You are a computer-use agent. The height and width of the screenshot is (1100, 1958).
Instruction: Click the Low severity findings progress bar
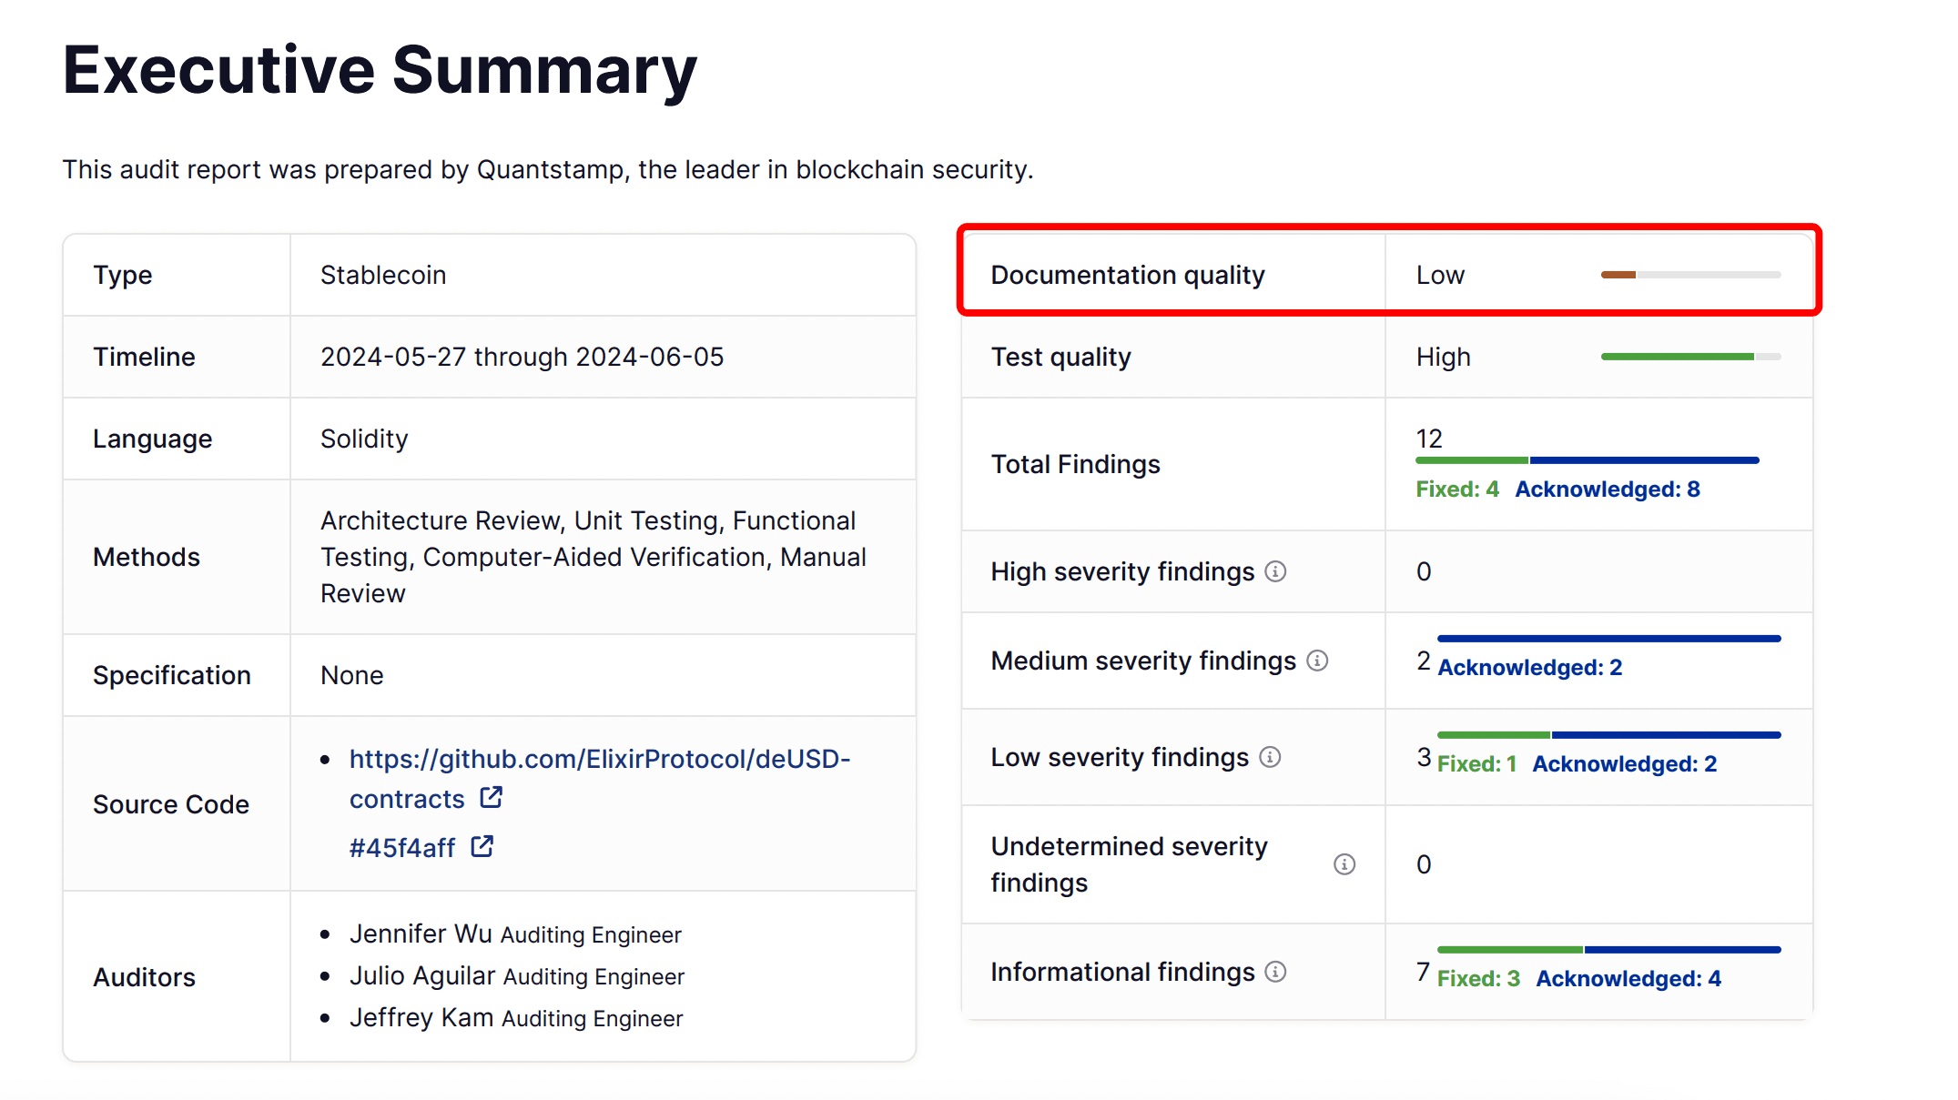[1609, 735]
